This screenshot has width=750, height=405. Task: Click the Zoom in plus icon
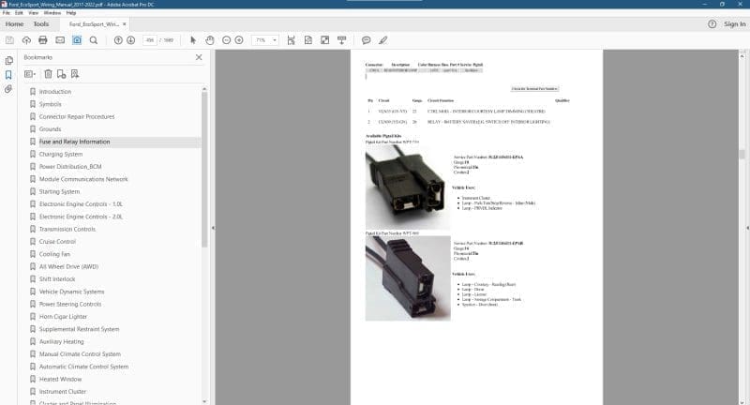[x=239, y=40]
